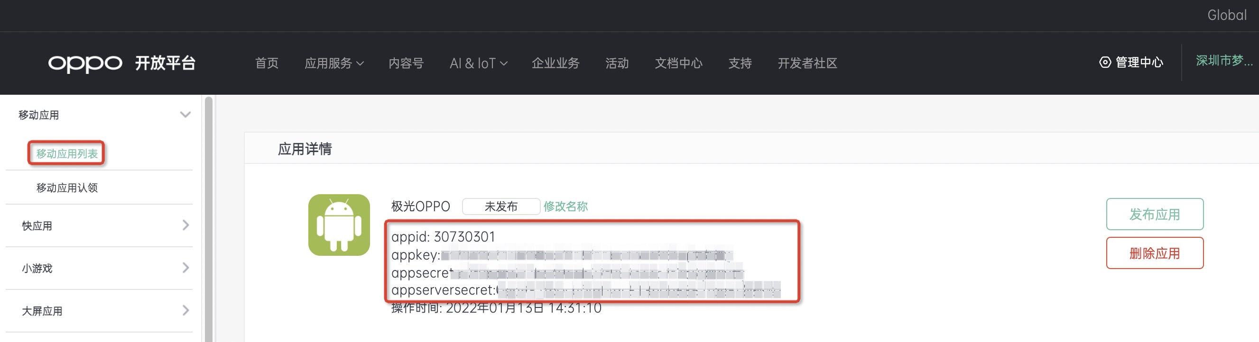Viewport: 1259px width, 342px height.
Task: Open the 开发者社区 nav item
Action: [x=807, y=63]
